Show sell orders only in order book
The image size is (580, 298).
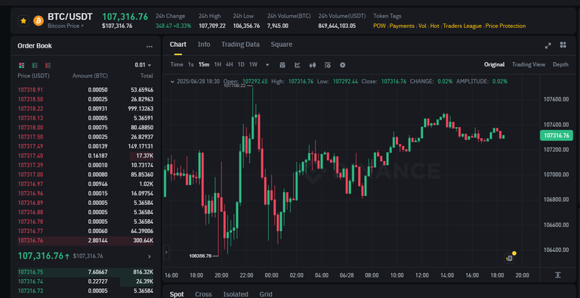pyautogui.click(x=48, y=65)
